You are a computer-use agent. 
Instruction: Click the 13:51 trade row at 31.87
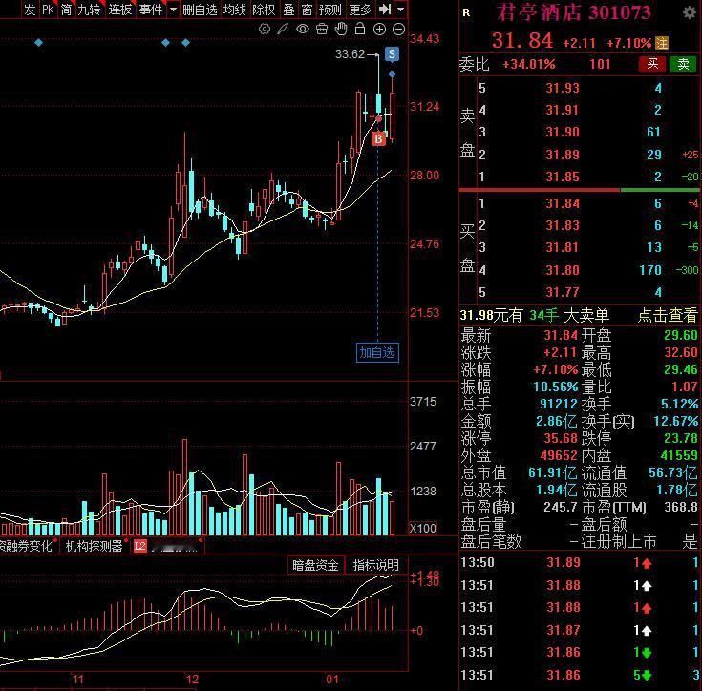point(581,630)
